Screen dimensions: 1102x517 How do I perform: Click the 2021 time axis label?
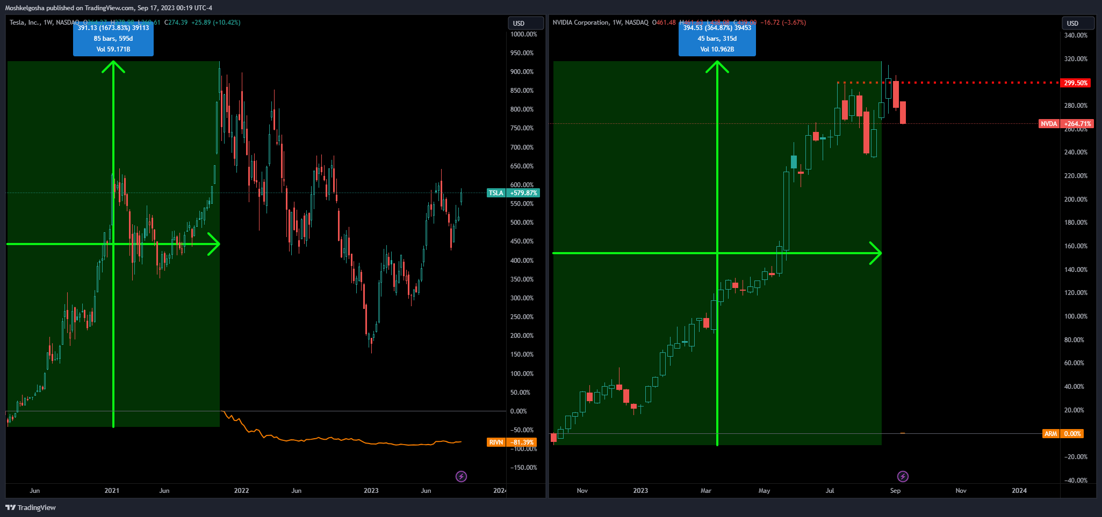pyautogui.click(x=112, y=491)
